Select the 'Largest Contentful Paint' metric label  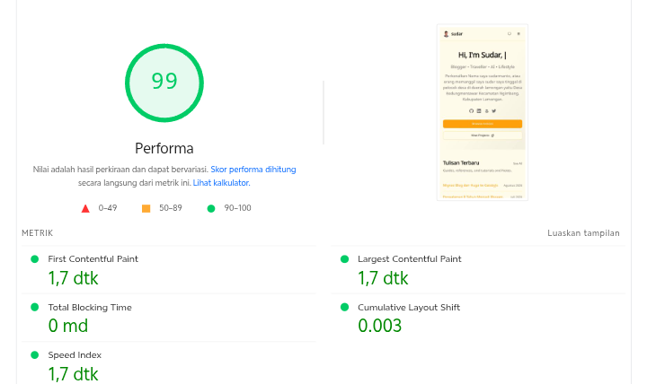[410, 259]
